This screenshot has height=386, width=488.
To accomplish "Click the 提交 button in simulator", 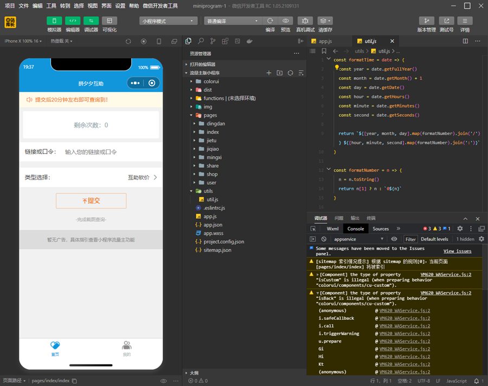I will click(x=91, y=201).
